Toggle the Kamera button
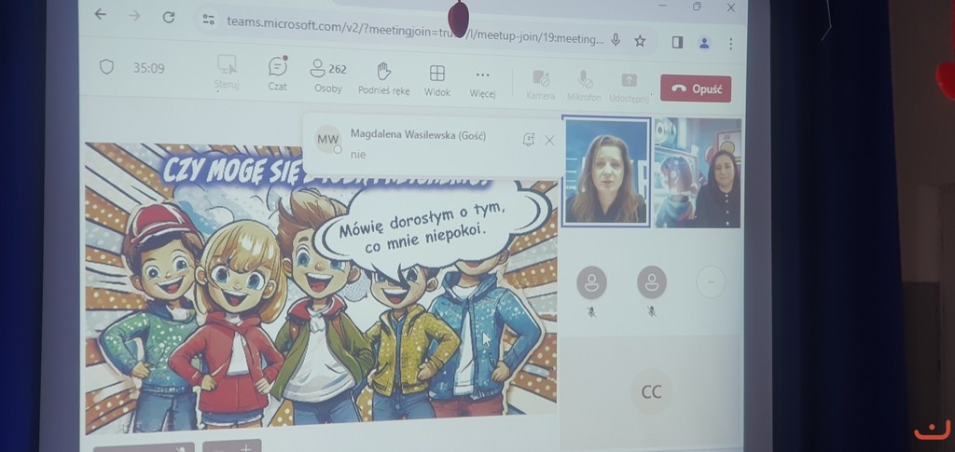Viewport: 955px width, 452px height. coord(540,85)
